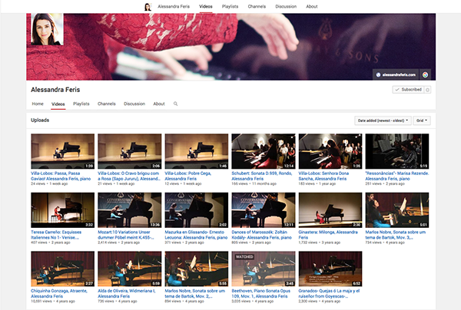Open the Mazurka en Glissando Lecuona title

[x=196, y=235]
